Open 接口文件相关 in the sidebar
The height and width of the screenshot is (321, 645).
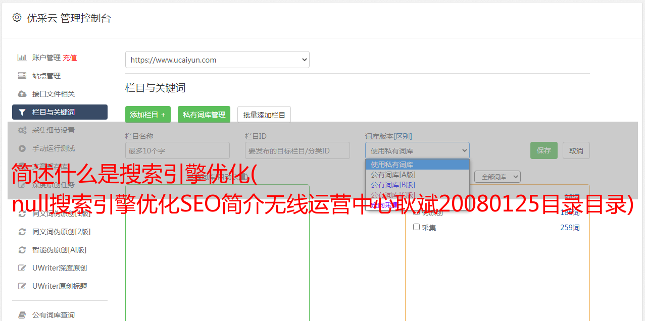coord(54,94)
